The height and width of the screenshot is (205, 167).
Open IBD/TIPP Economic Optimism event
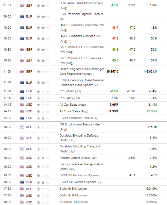click(80, 175)
